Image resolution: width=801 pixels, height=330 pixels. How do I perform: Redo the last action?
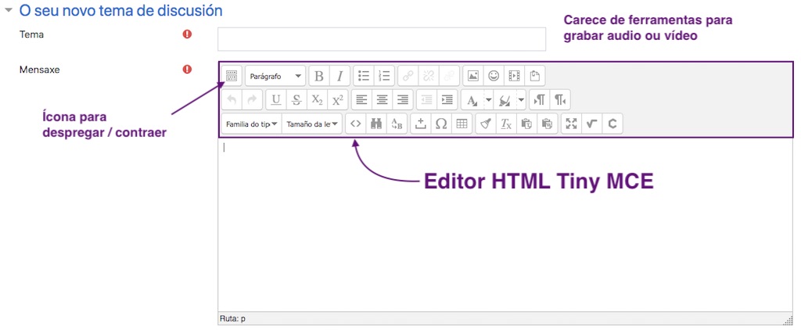coord(252,100)
